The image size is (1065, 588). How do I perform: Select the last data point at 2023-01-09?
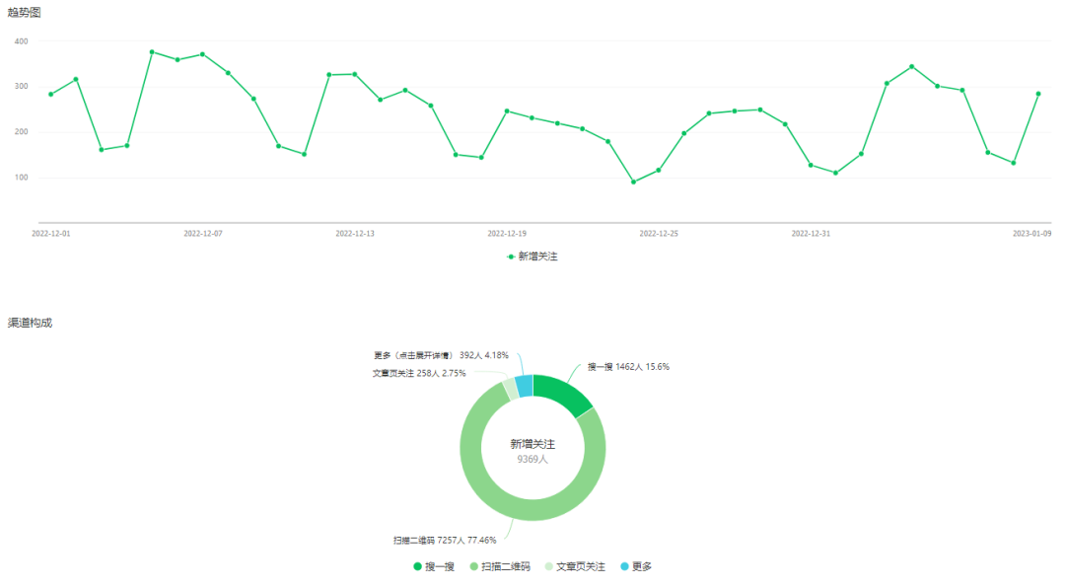[1038, 94]
